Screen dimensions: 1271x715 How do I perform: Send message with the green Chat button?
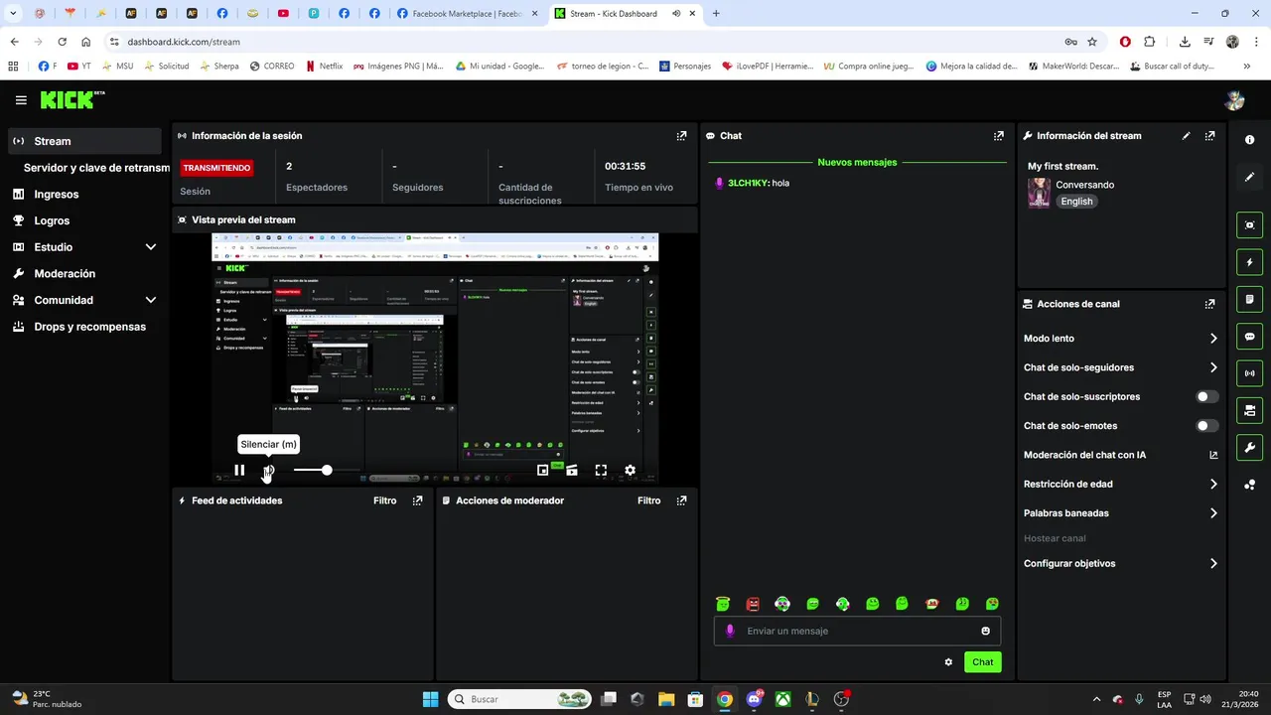[x=982, y=662]
